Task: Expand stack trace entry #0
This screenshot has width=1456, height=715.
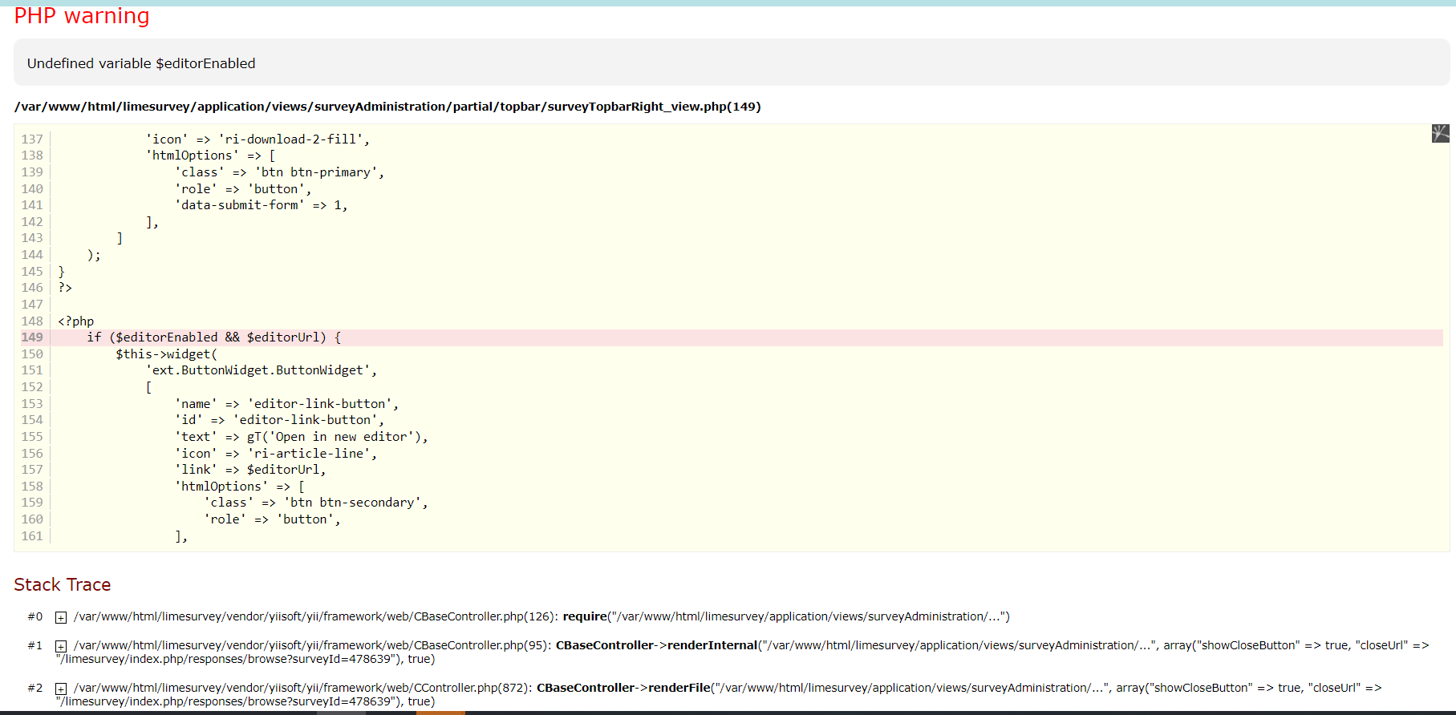Action: click(60, 617)
